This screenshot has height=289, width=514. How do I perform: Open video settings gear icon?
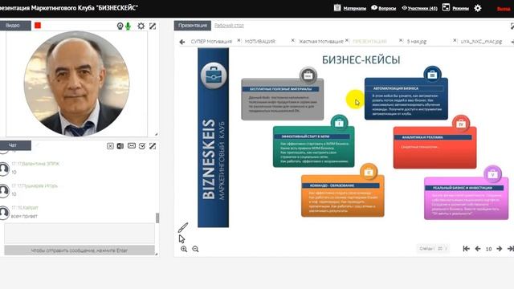point(141,26)
